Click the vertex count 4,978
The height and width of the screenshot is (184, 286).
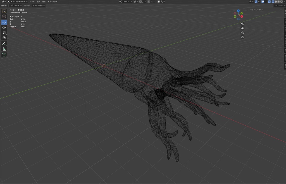click(x=23, y=19)
